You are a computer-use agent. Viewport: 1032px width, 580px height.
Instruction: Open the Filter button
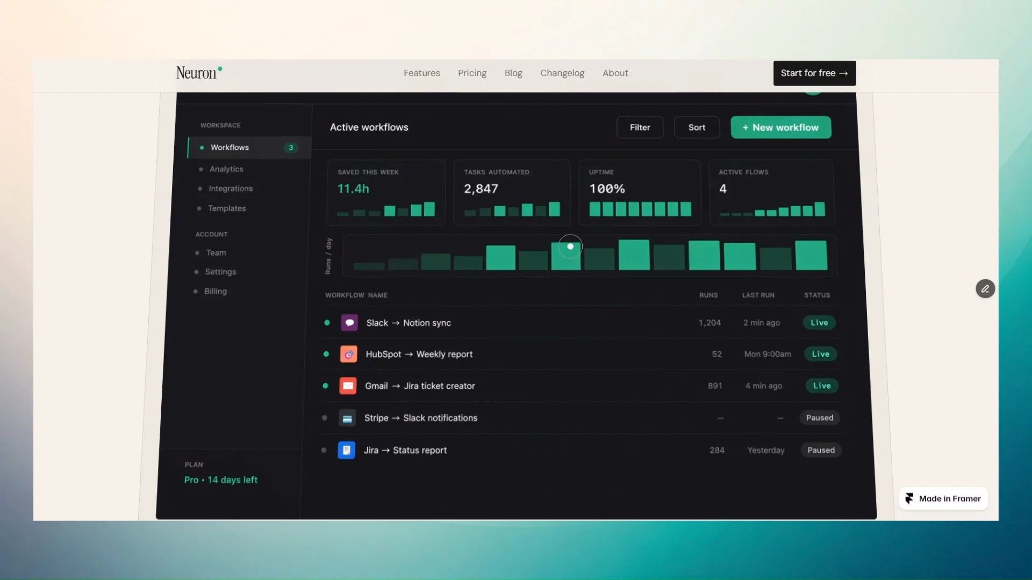[x=640, y=127]
